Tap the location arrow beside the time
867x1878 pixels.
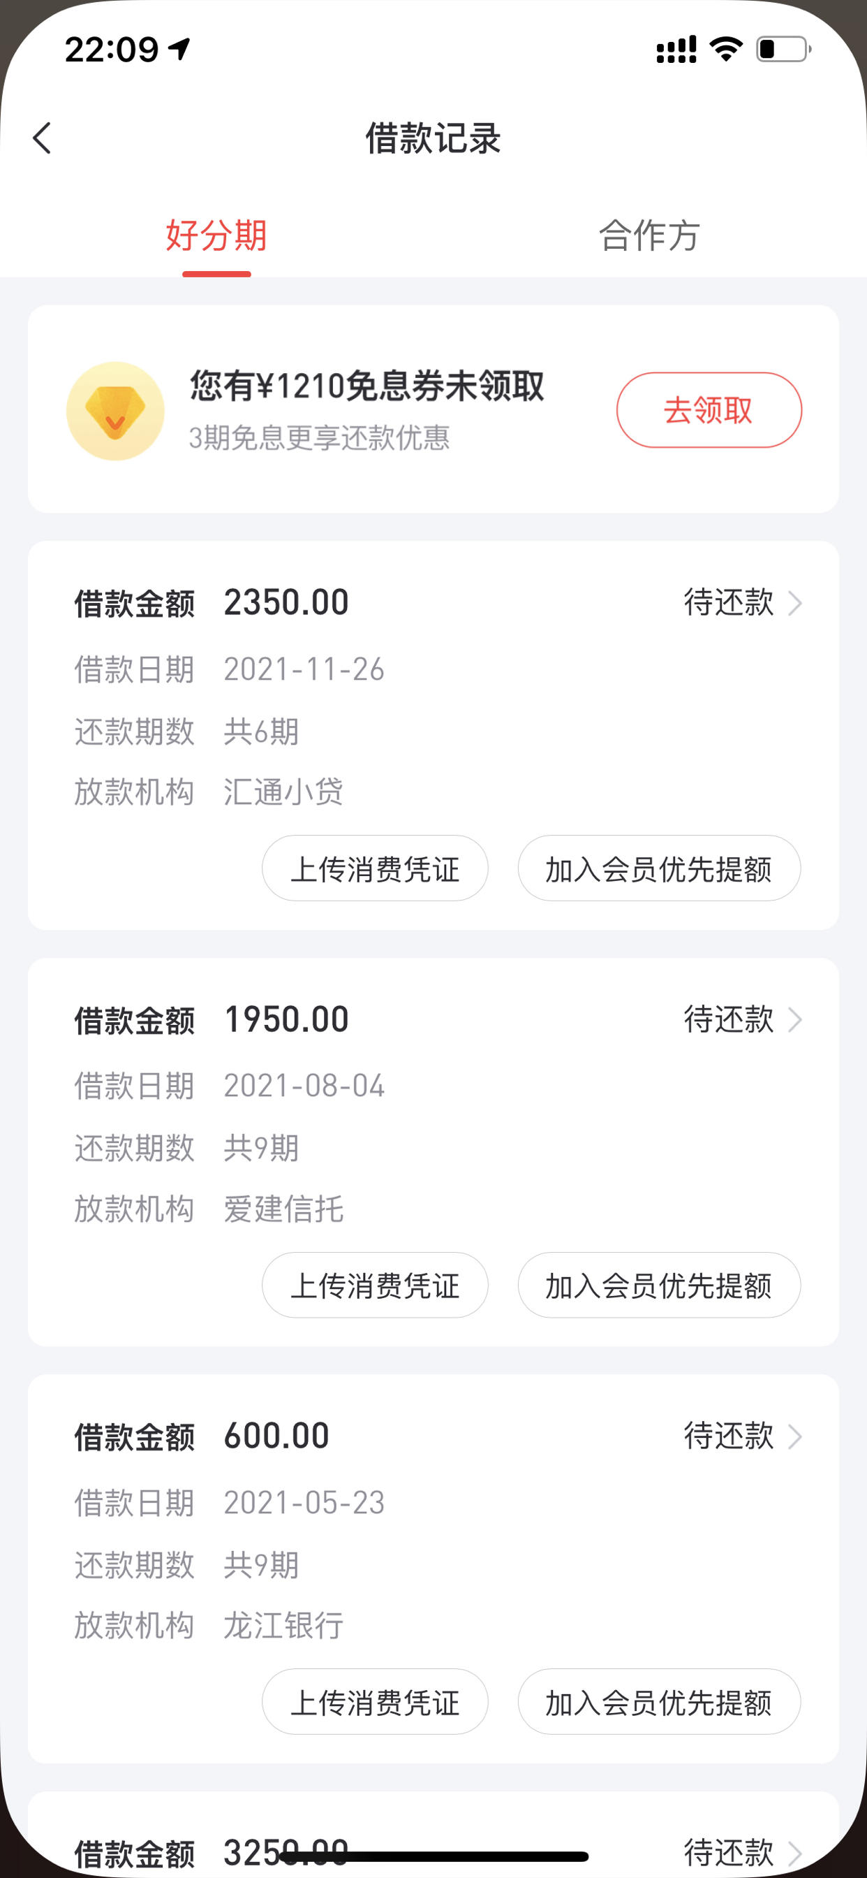click(x=179, y=50)
